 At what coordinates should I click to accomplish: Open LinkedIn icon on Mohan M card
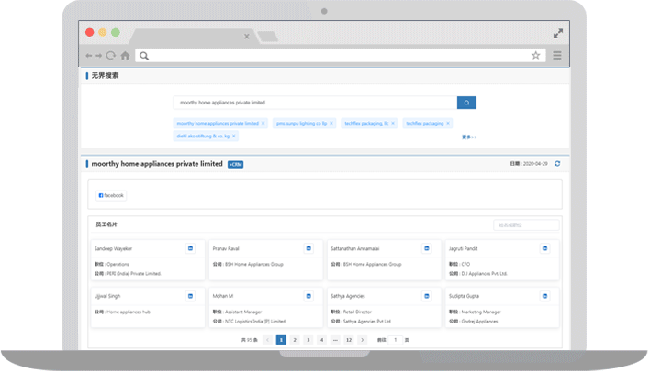(308, 296)
